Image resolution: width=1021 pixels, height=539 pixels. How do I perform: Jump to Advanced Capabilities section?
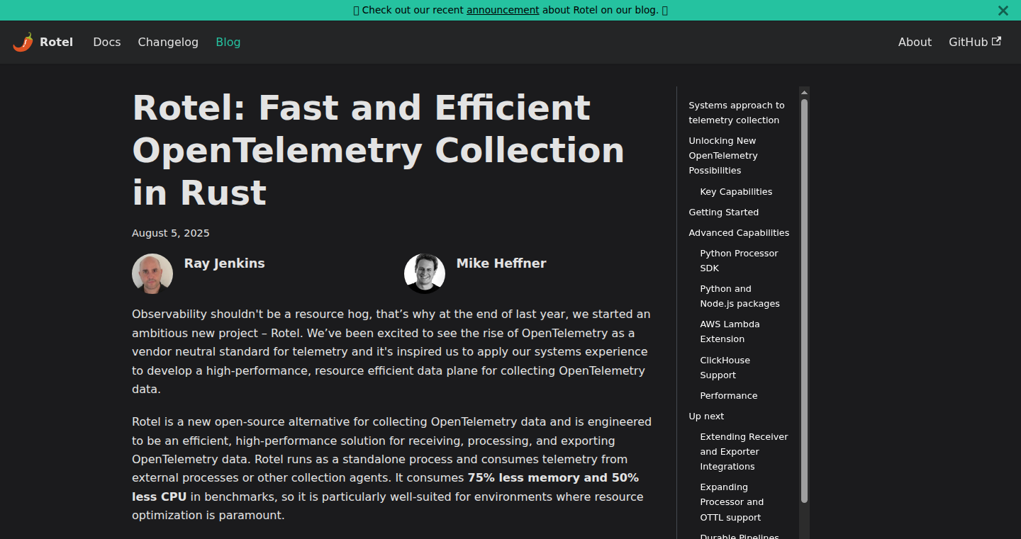pos(739,233)
